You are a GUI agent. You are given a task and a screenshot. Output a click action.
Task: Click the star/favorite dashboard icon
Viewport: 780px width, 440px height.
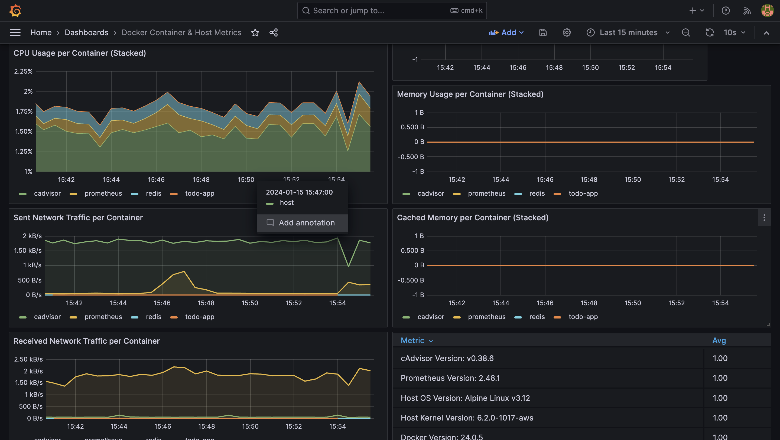tap(256, 32)
